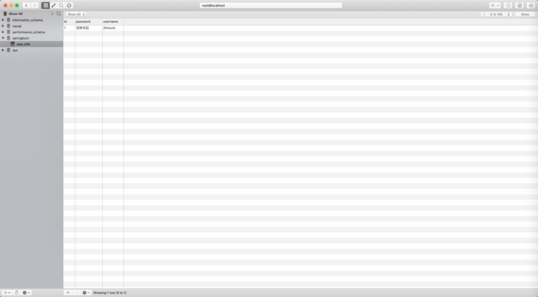Switch to table content grid view

click(46, 5)
